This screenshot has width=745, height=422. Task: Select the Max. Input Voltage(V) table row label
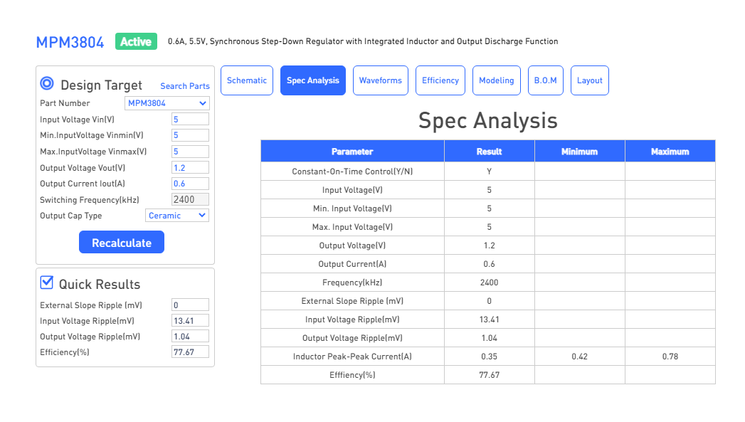[x=352, y=227]
